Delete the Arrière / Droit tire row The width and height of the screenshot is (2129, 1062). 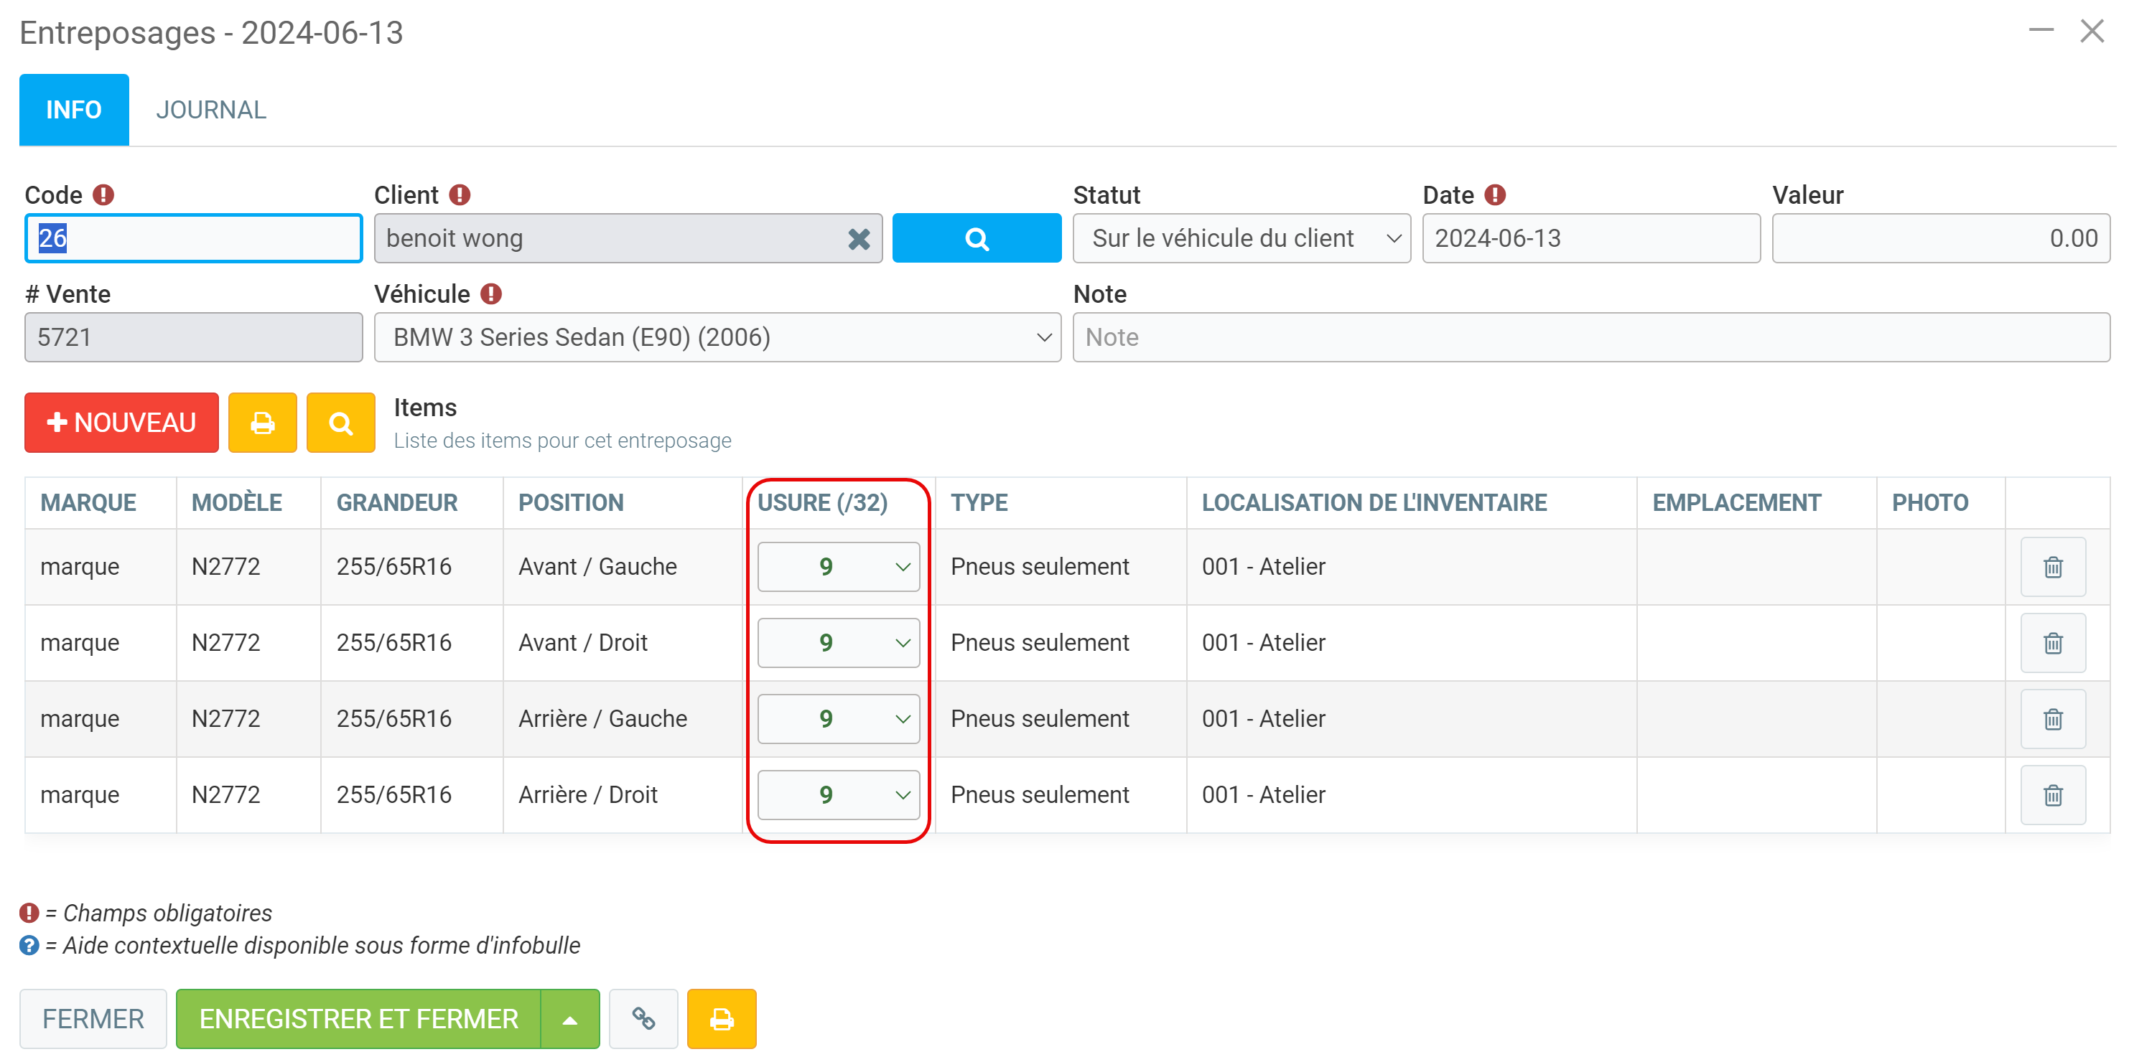2052,795
